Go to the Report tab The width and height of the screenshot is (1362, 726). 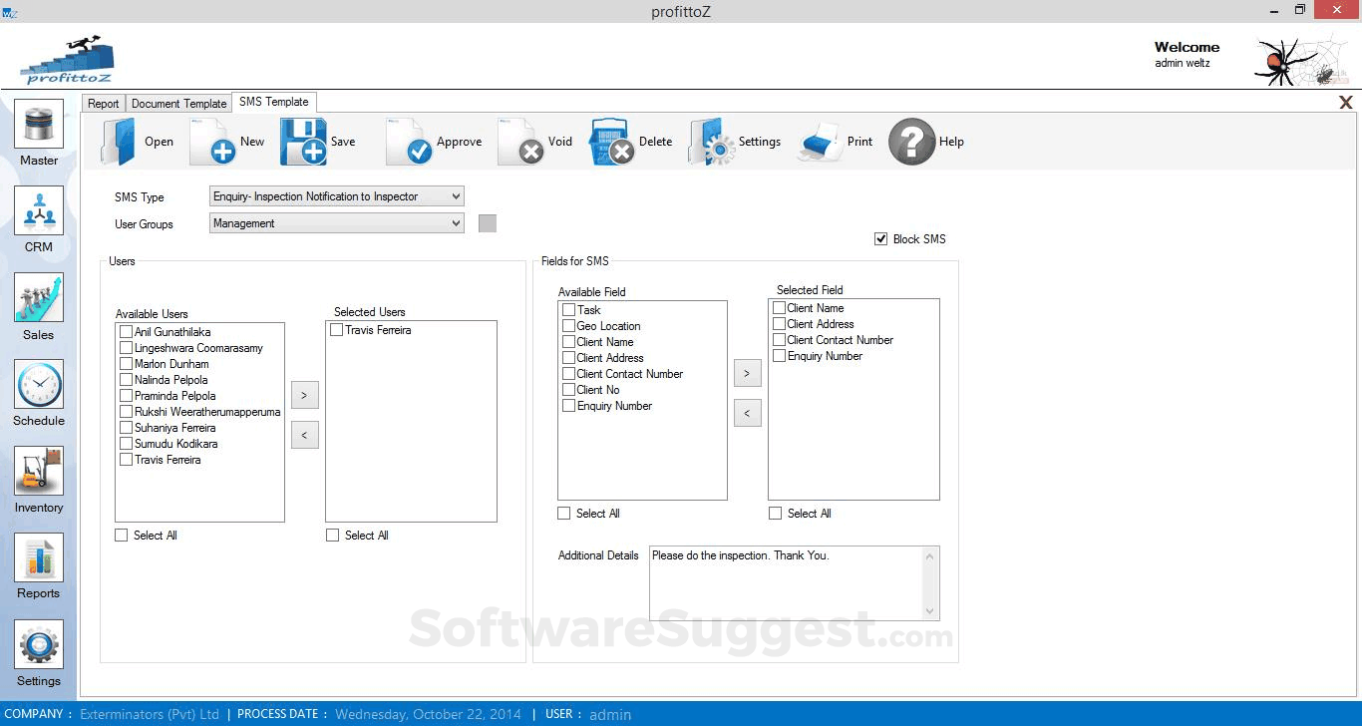click(103, 102)
